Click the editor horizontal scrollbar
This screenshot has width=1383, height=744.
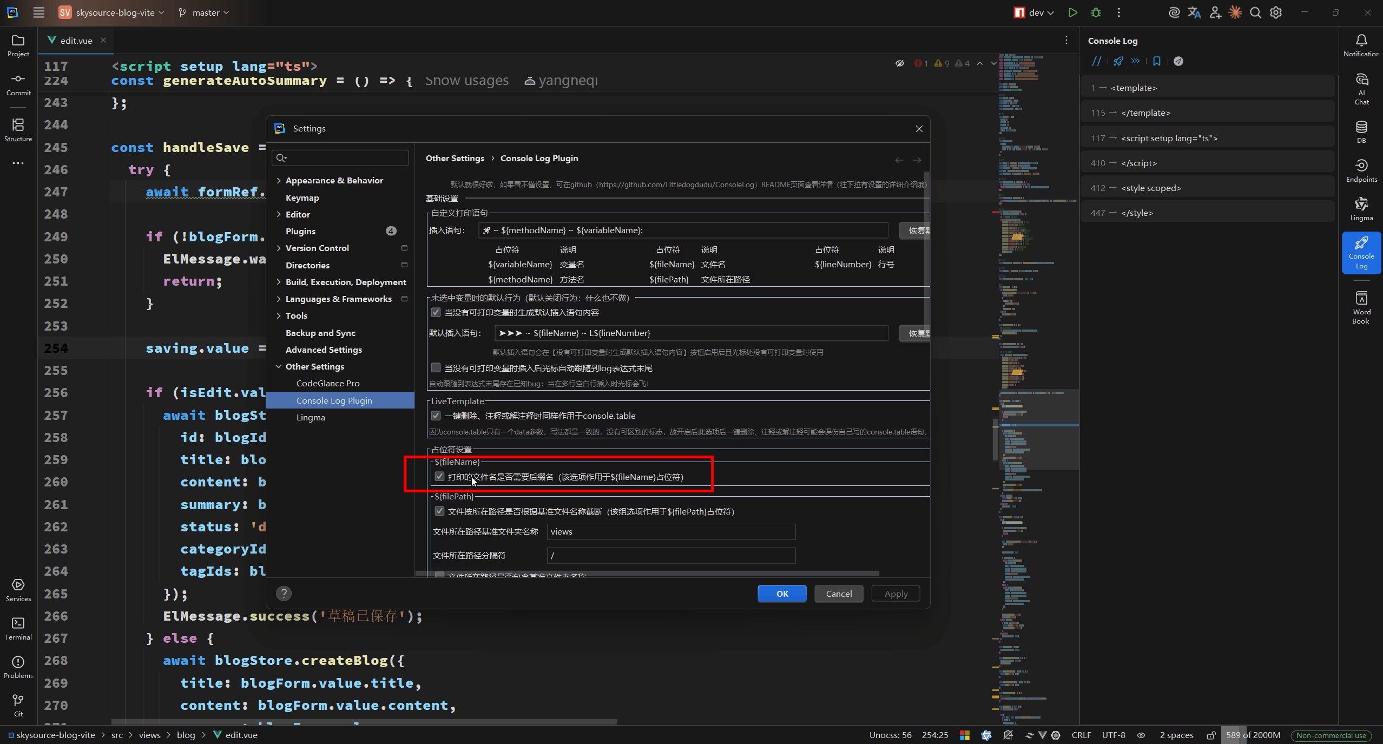pos(364,721)
